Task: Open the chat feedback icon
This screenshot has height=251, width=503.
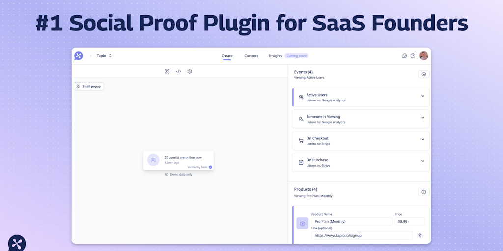Action: [x=405, y=56]
